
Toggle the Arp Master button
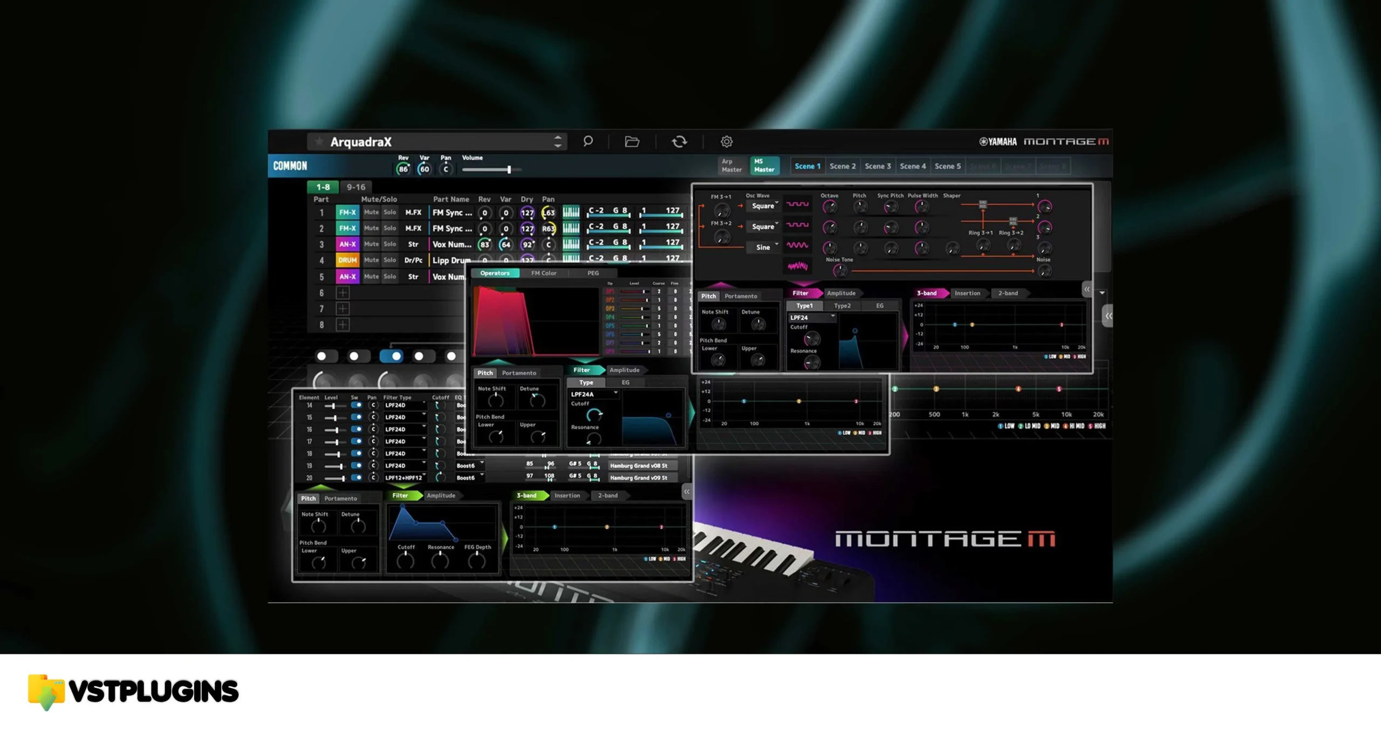[731, 166]
